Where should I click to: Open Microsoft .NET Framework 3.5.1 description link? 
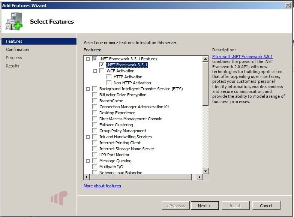[242, 57]
